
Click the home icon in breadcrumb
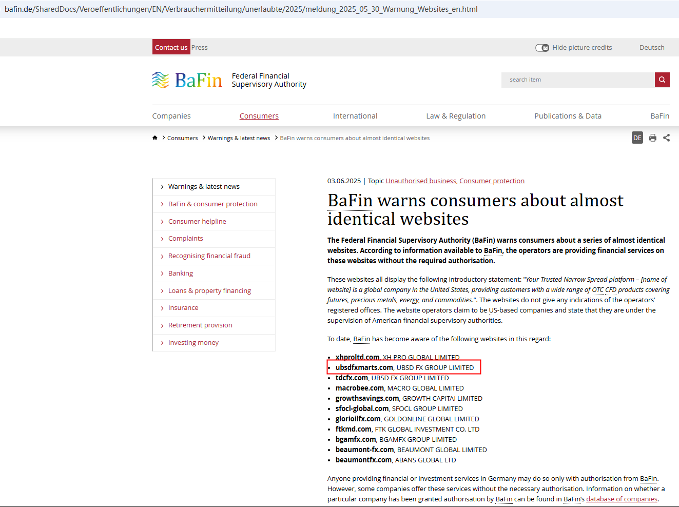coord(155,138)
